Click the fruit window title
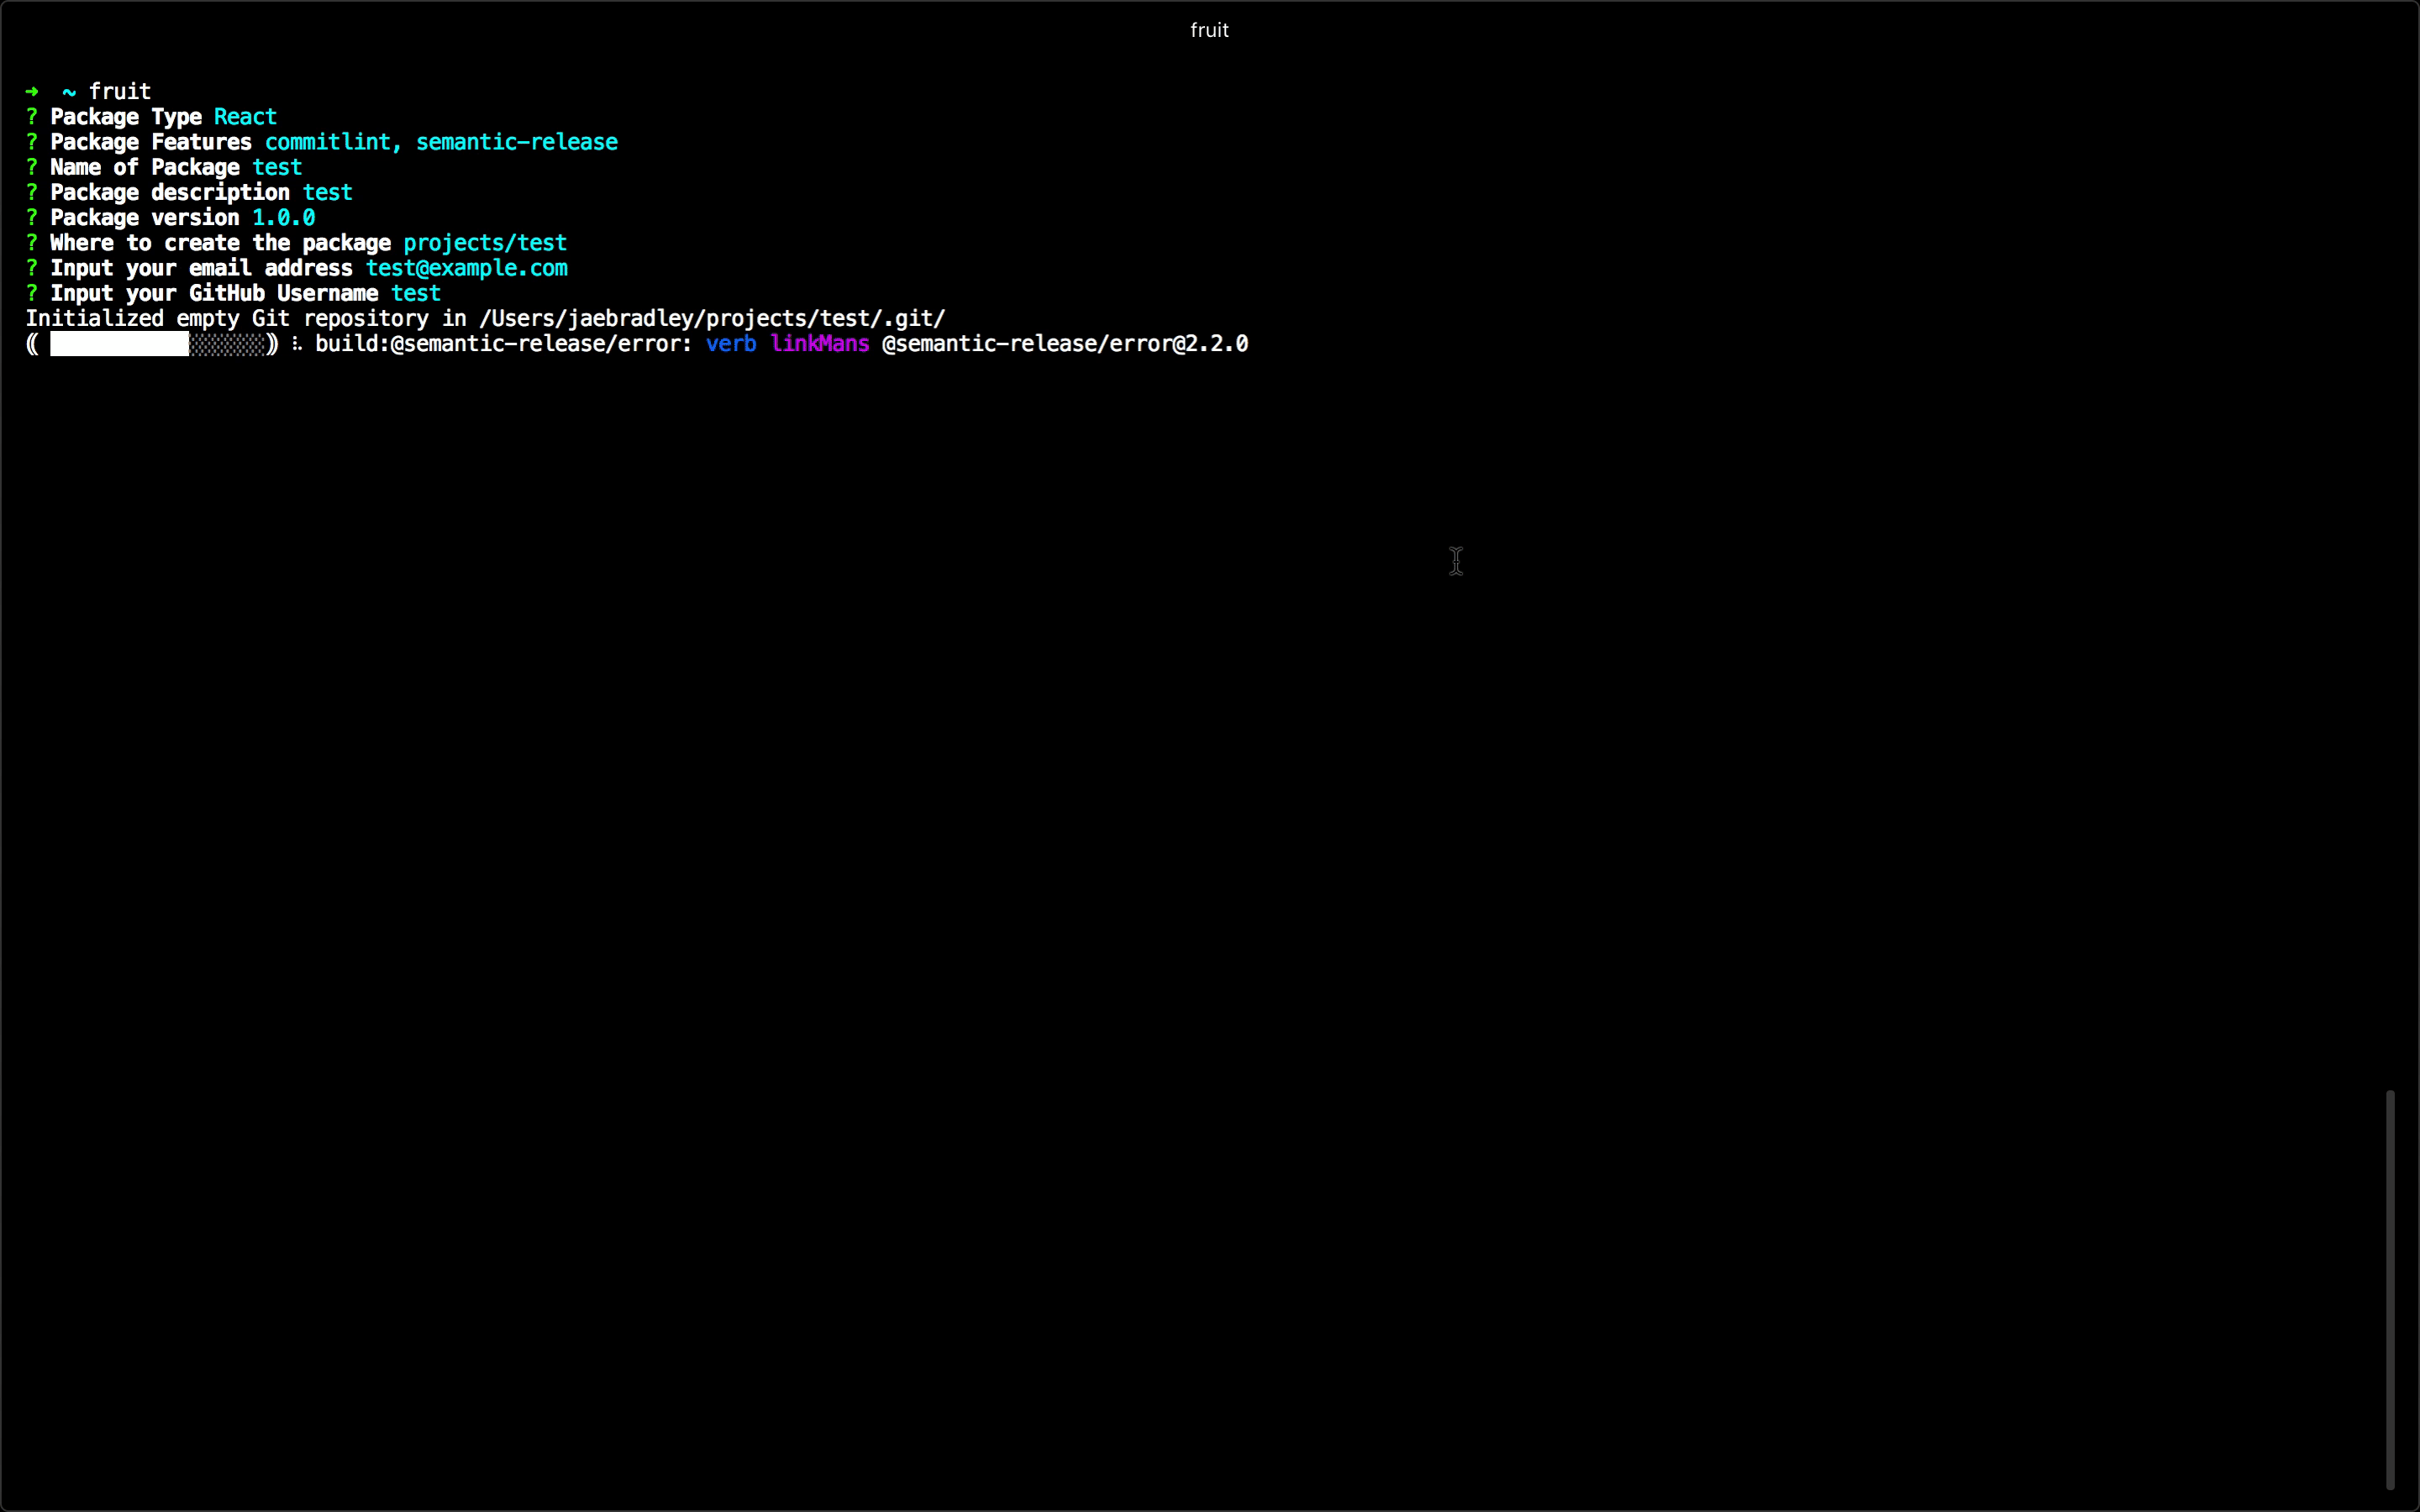 tap(1209, 30)
